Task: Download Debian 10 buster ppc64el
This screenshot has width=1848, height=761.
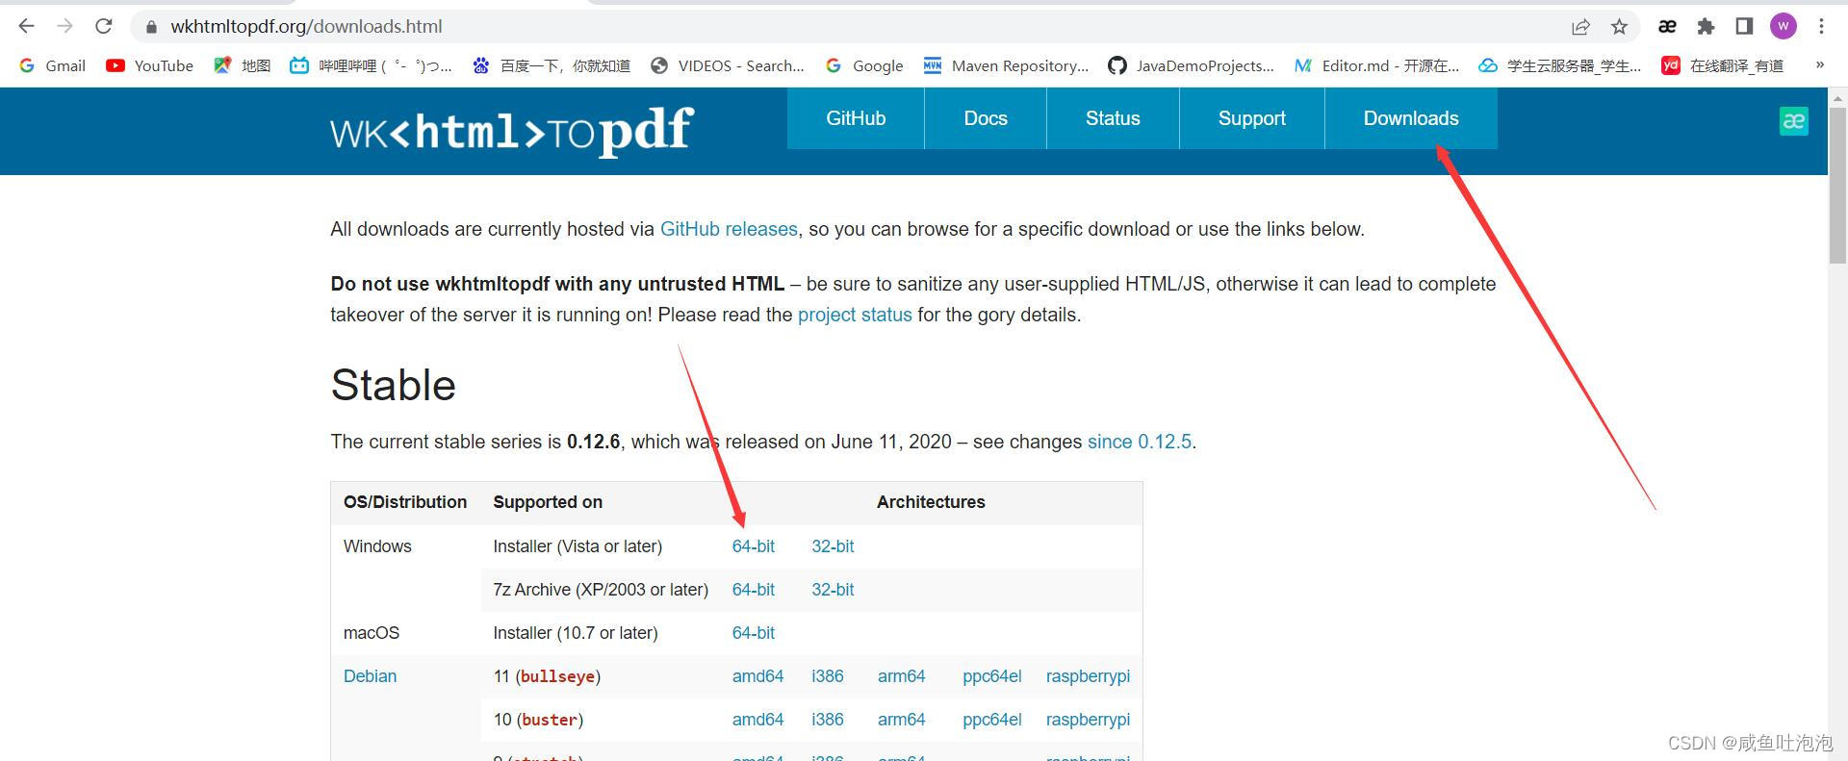Action: (x=991, y=720)
